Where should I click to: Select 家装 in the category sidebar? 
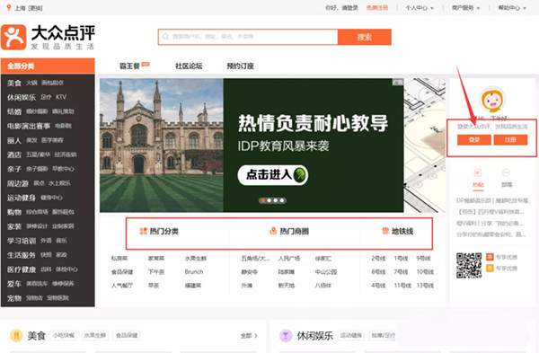point(14,226)
